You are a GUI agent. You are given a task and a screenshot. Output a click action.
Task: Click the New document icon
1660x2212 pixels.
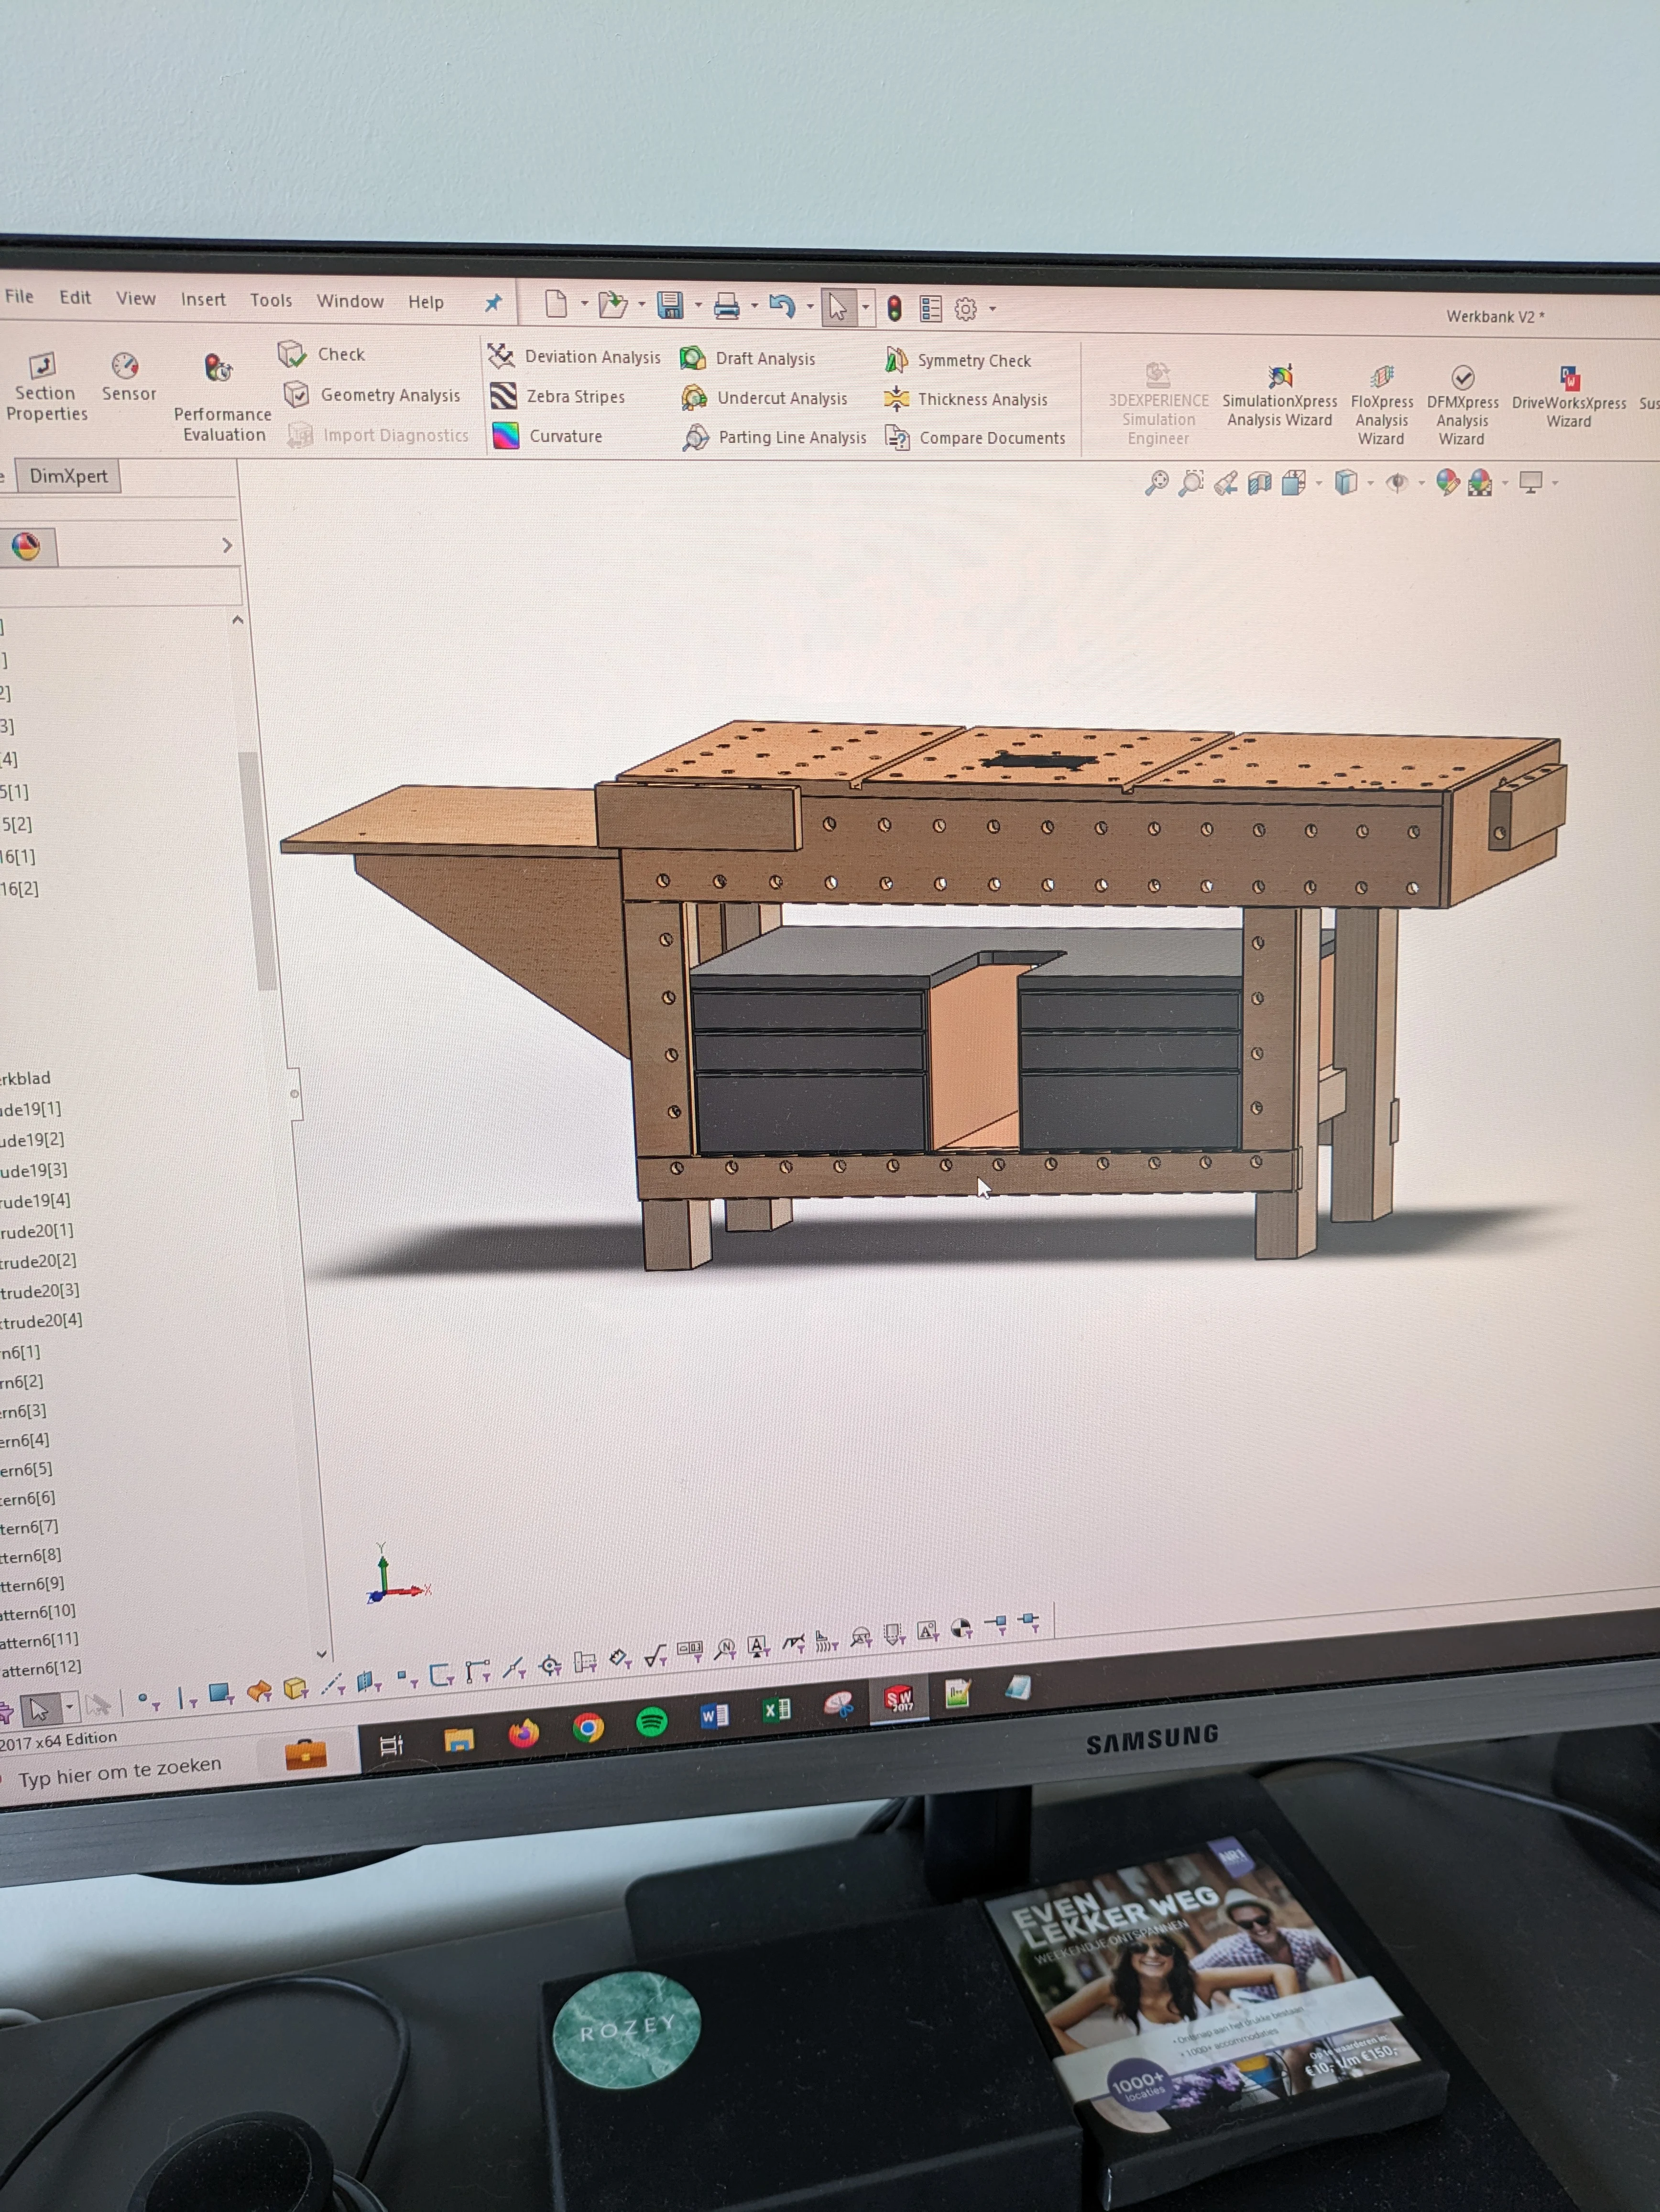pos(556,303)
